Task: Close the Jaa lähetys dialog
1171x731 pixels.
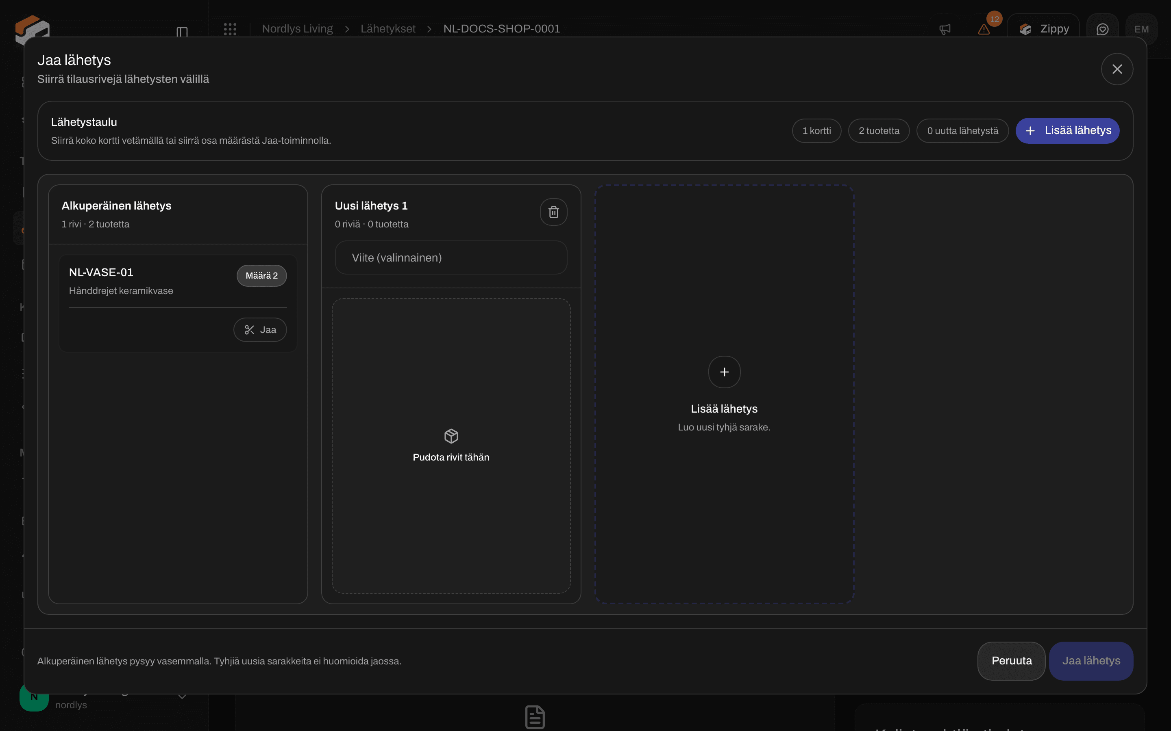Action: (1117, 69)
